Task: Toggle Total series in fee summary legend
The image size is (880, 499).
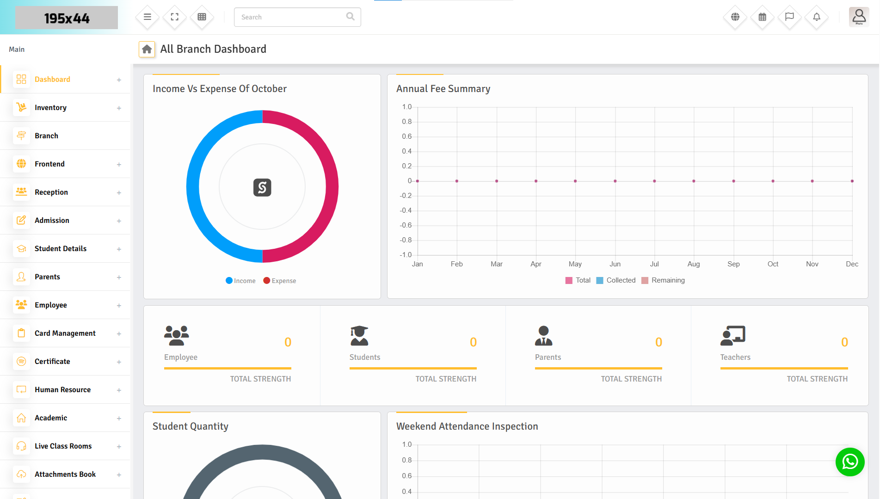Action: [578, 280]
